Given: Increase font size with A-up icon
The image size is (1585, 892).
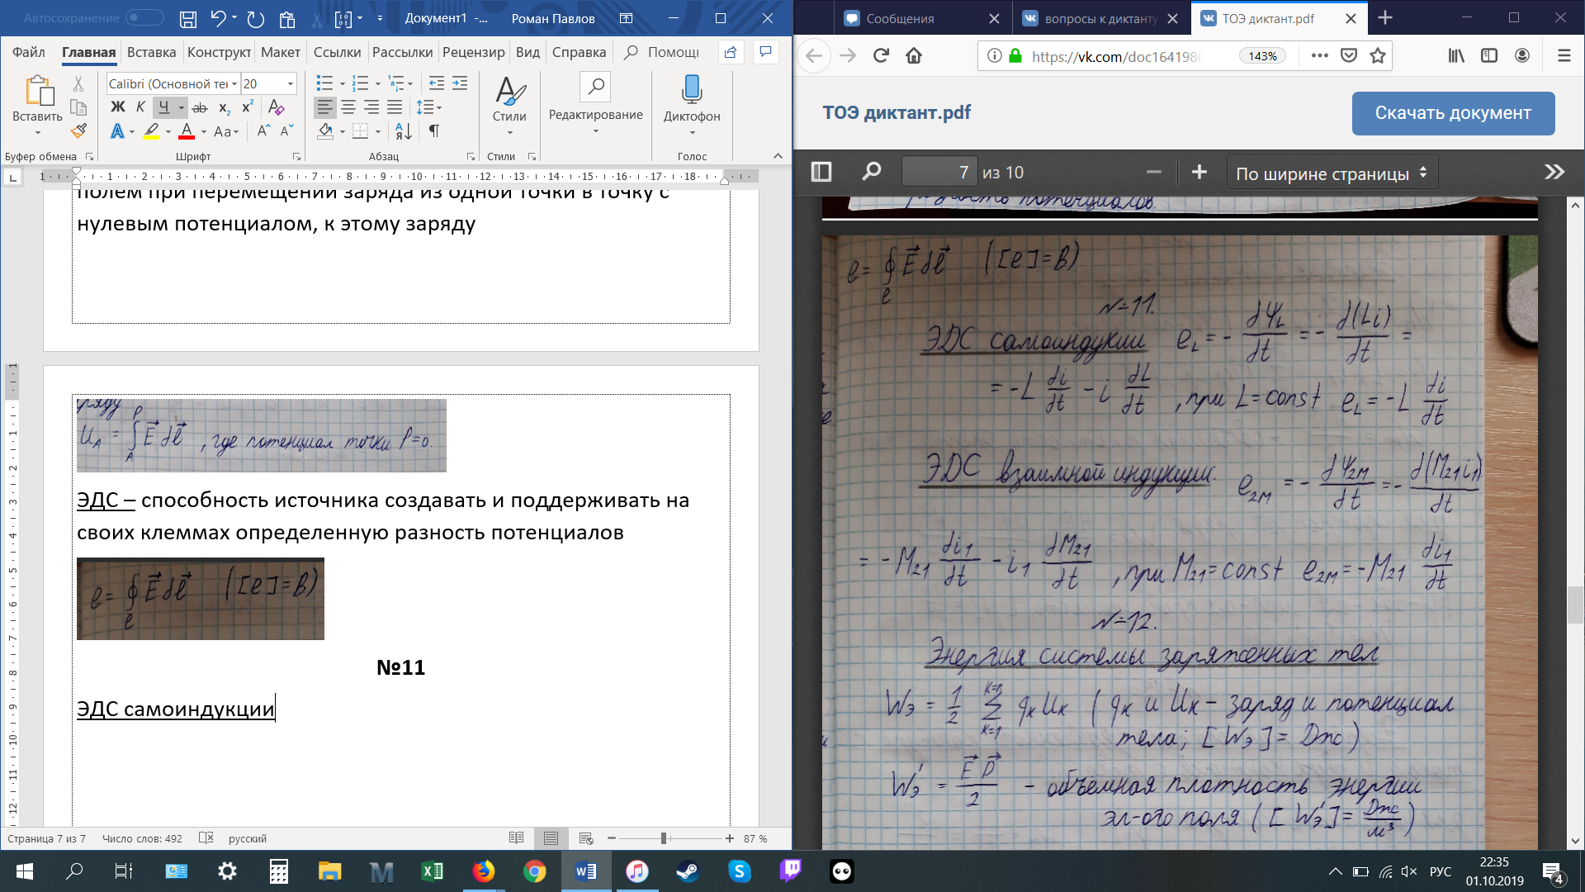Looking at the screenshot, I should click(263, 131).
